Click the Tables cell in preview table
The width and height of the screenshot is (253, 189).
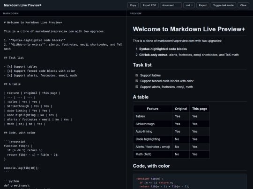pyautogui.click(x=153, y=116)
